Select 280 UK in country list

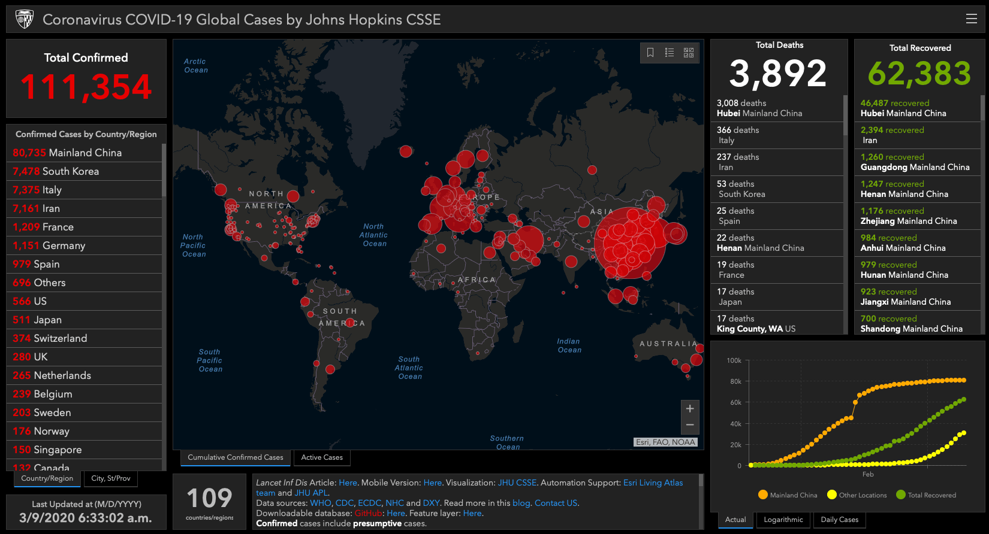(84, 357)
